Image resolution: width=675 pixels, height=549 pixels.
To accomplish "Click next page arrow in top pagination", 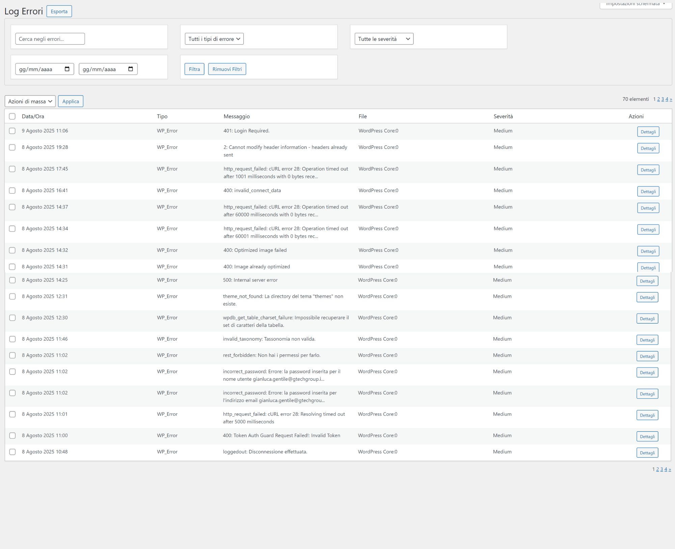I will click(671, 99).
